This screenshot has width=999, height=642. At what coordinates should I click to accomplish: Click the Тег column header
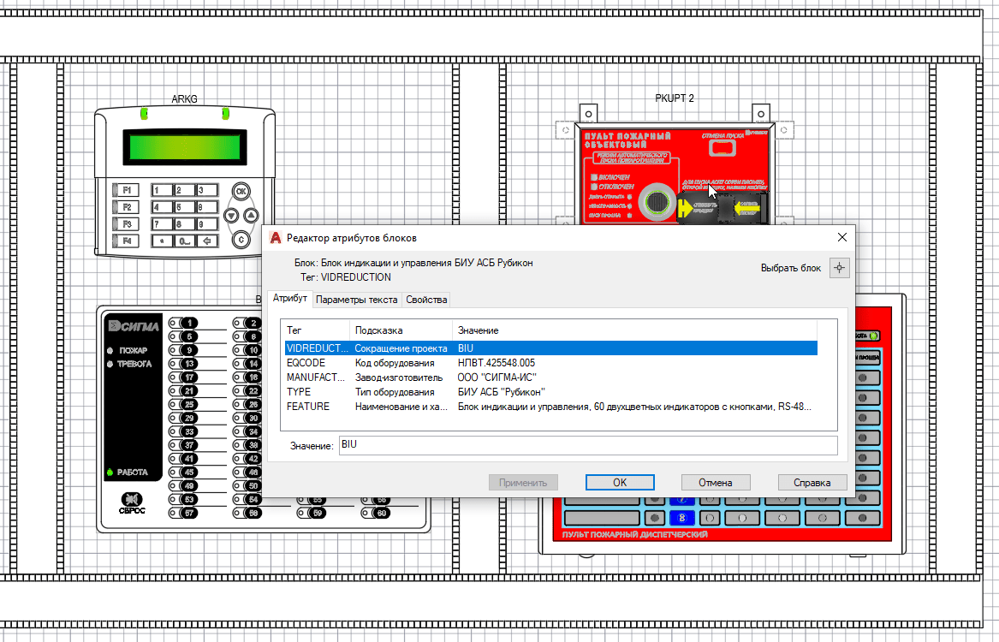pyautogui.click(x=315, y=330)
